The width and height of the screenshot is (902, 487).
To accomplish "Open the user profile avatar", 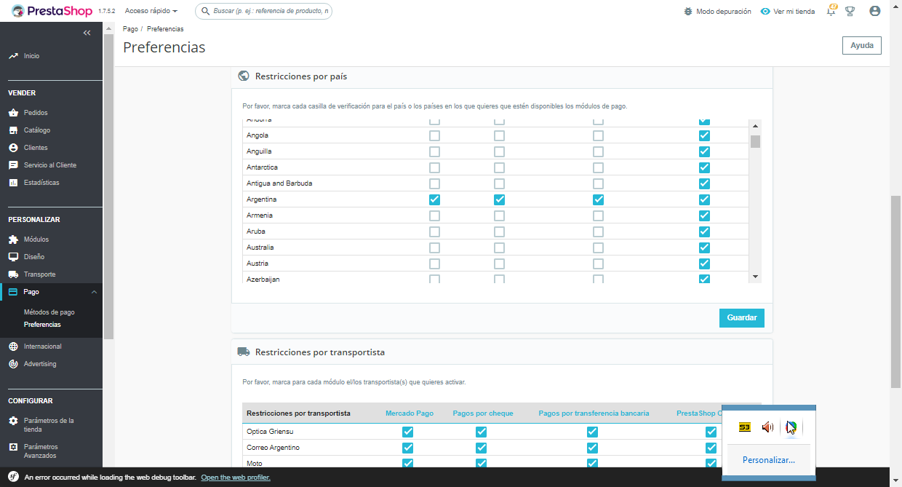I will tap(875, 12).
